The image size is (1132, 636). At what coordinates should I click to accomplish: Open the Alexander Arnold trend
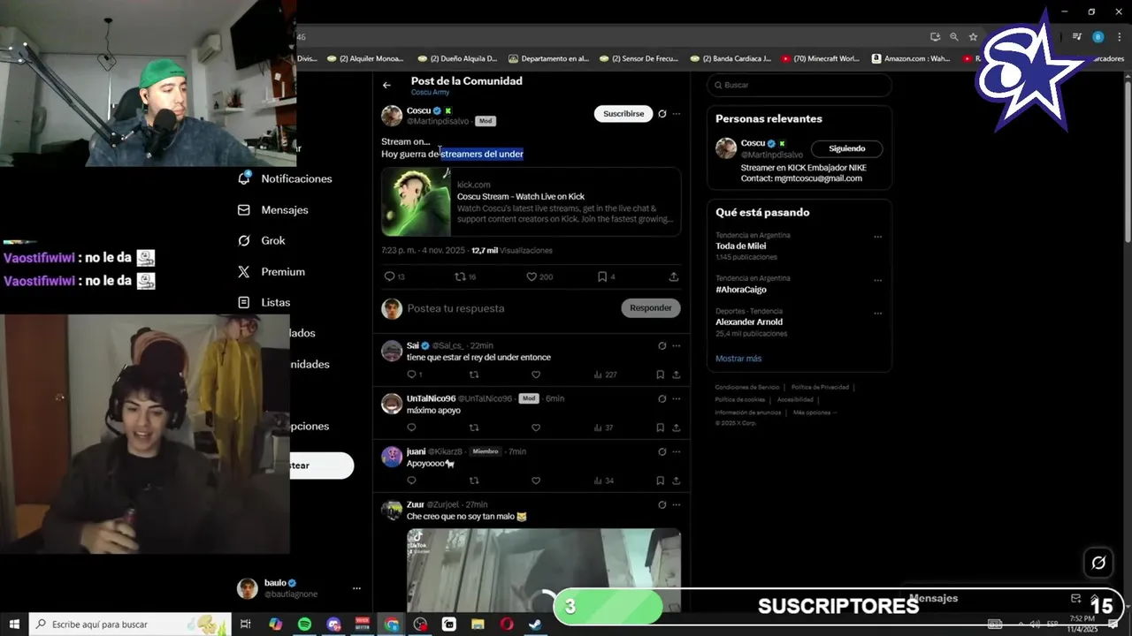point(749,322)
